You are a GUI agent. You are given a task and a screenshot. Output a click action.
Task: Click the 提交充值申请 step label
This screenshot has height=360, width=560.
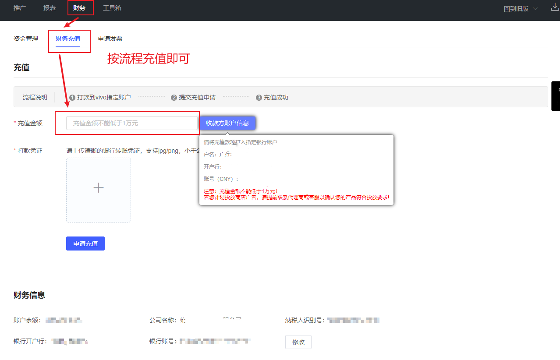[197, 97]
